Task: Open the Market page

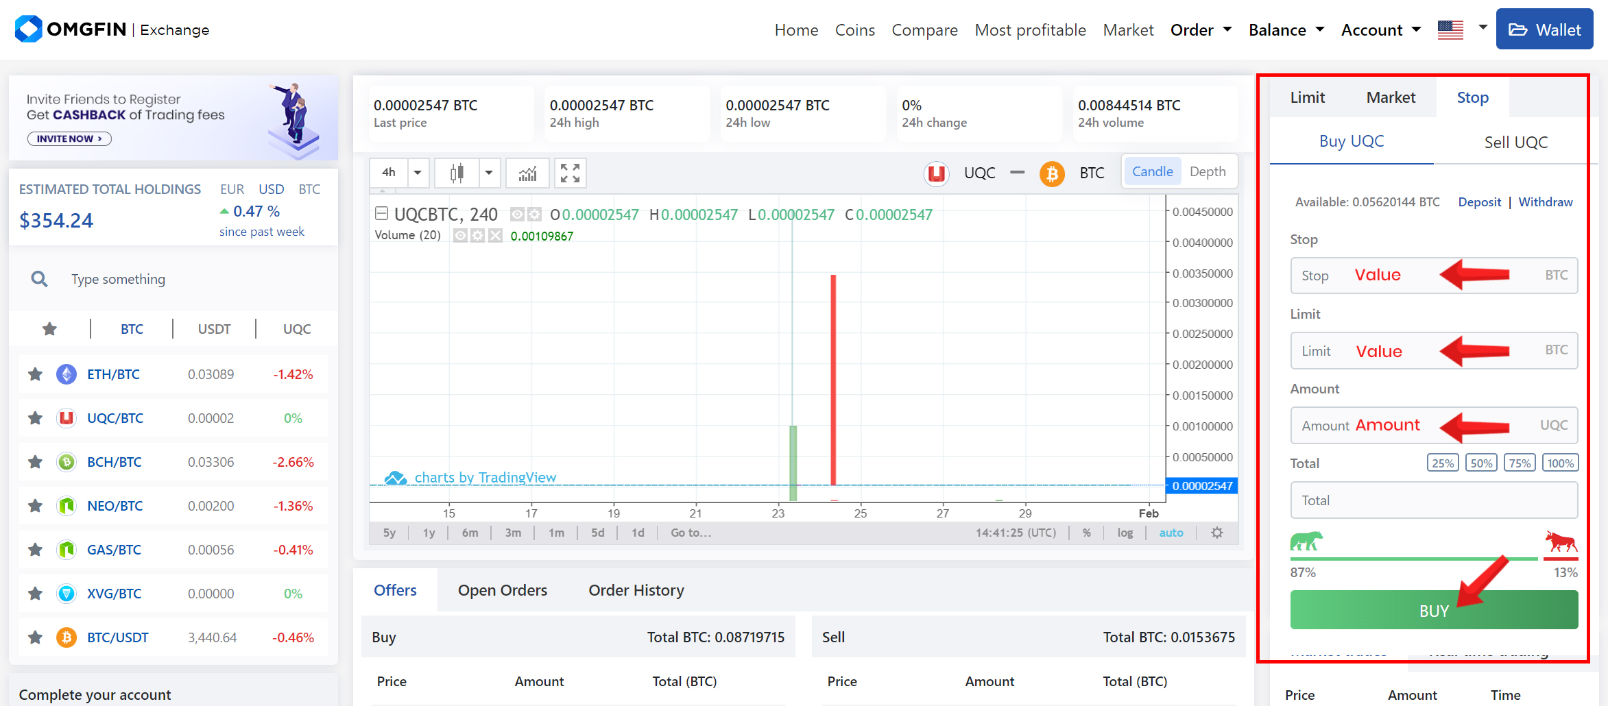Action: (1128, 29)
